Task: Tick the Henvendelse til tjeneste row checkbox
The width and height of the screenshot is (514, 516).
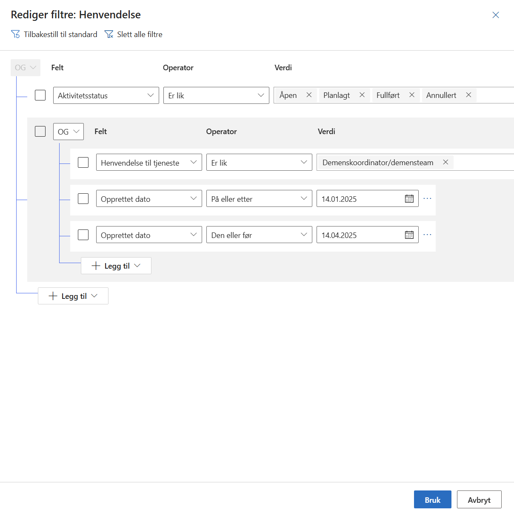Action: 83,162
